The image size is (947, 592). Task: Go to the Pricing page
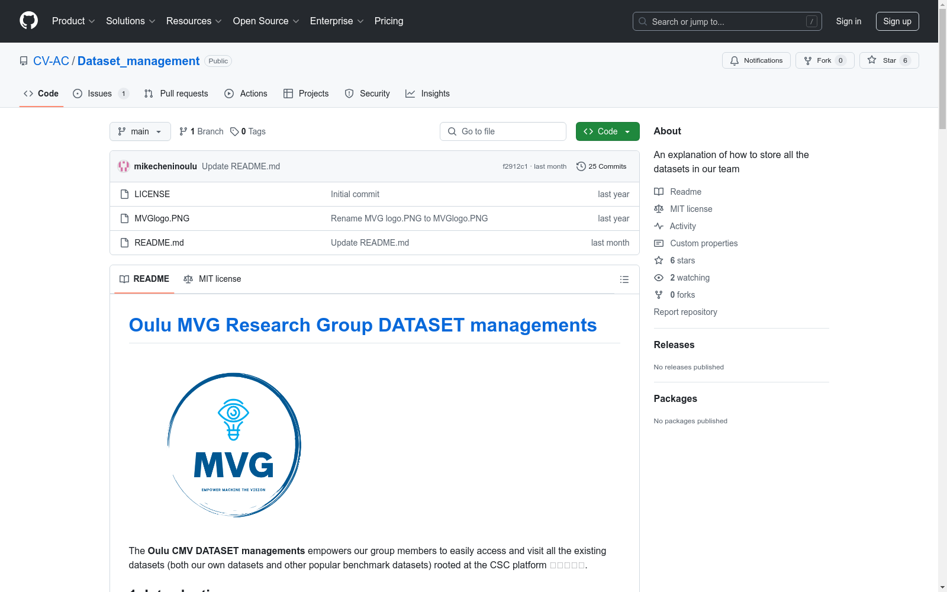tap(389, 21)
